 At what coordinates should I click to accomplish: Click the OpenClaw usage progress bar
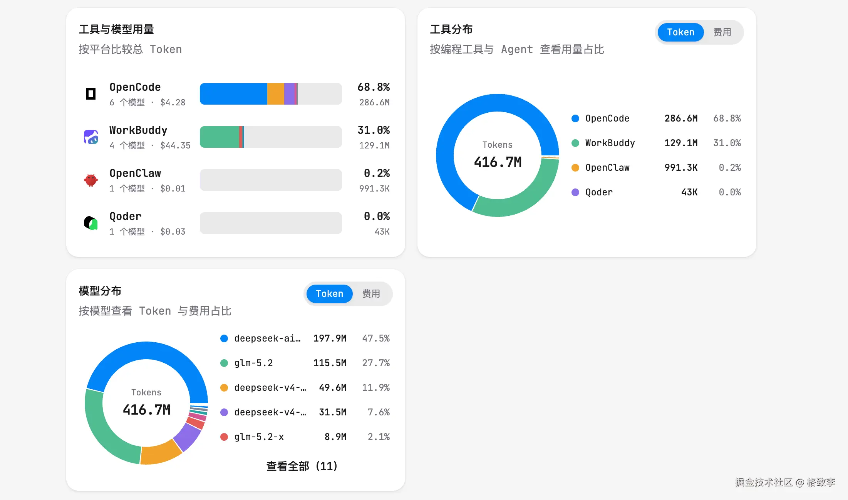pyautogui.click(x=271, y=180)
